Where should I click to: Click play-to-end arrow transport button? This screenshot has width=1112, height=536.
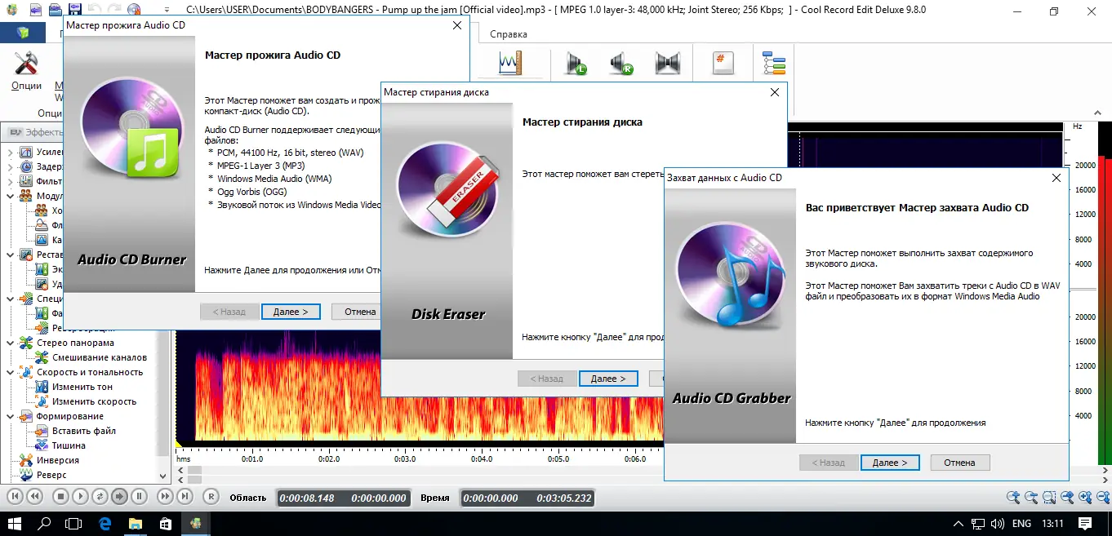(119, 496)
